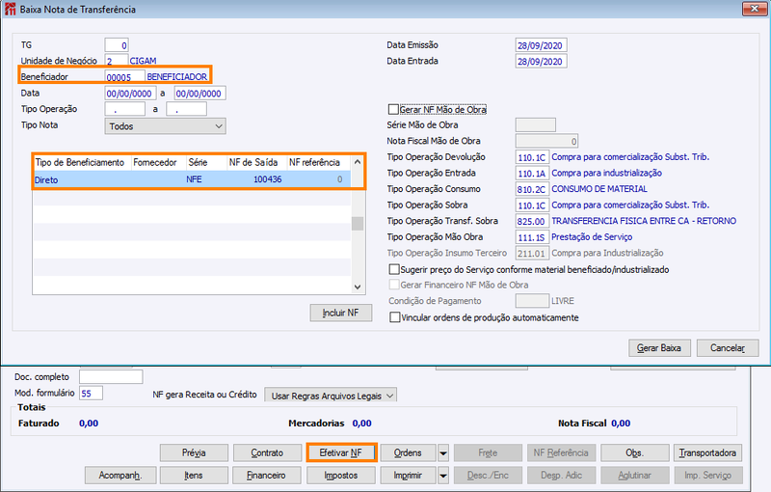Open NF gera Receita ou Crédito dropdown
The width and height of the screenshot is (771, 492).
(x=331, y=396)
